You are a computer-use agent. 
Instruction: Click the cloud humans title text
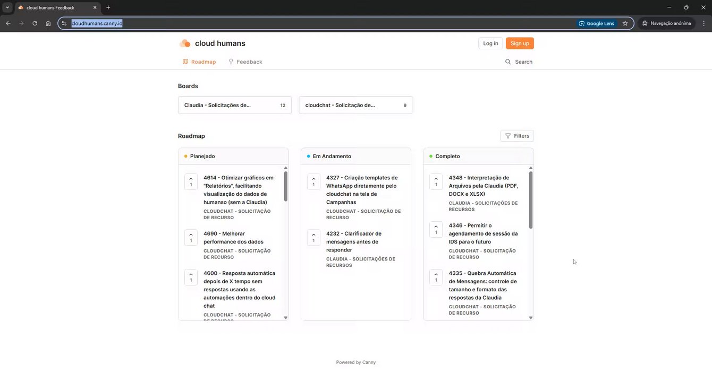(220, 44)
